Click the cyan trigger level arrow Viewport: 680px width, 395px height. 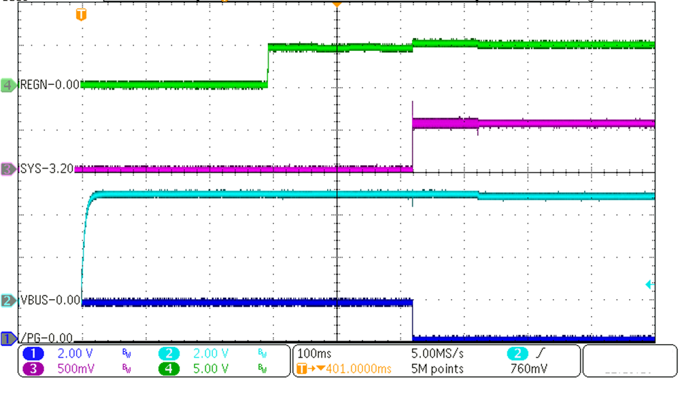point(649,285)
